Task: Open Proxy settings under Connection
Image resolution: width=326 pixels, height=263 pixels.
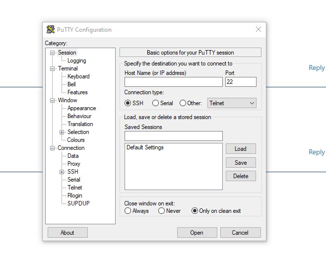Action: [x=74, y=164]
